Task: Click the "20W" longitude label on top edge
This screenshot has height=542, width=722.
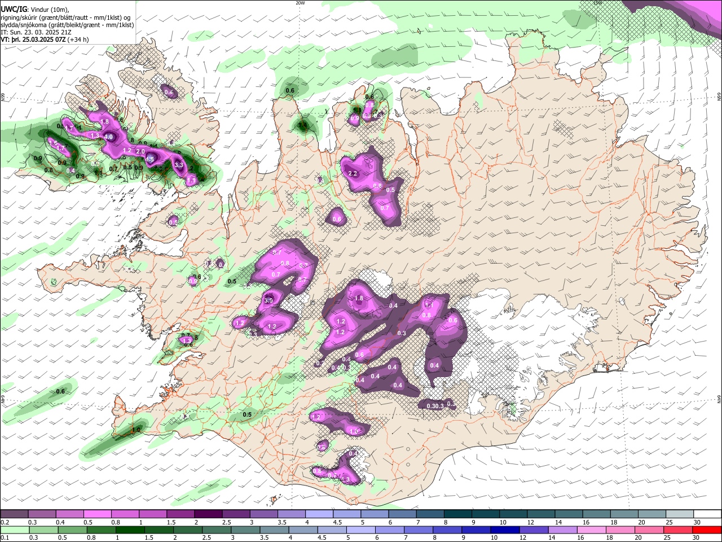Action: [300, 2]
